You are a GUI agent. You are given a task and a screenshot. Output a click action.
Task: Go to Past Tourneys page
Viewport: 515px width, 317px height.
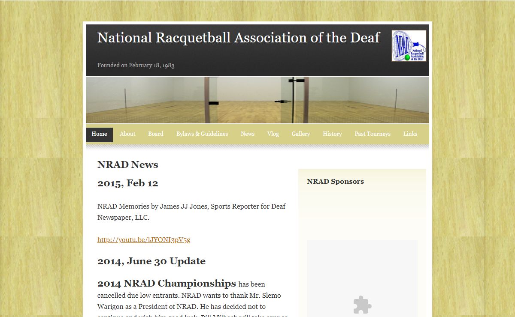[373, 134]
